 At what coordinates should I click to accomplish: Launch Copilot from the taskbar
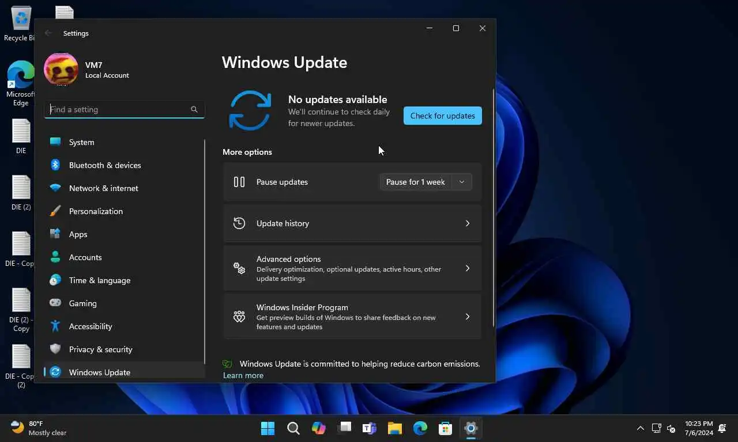318,428
